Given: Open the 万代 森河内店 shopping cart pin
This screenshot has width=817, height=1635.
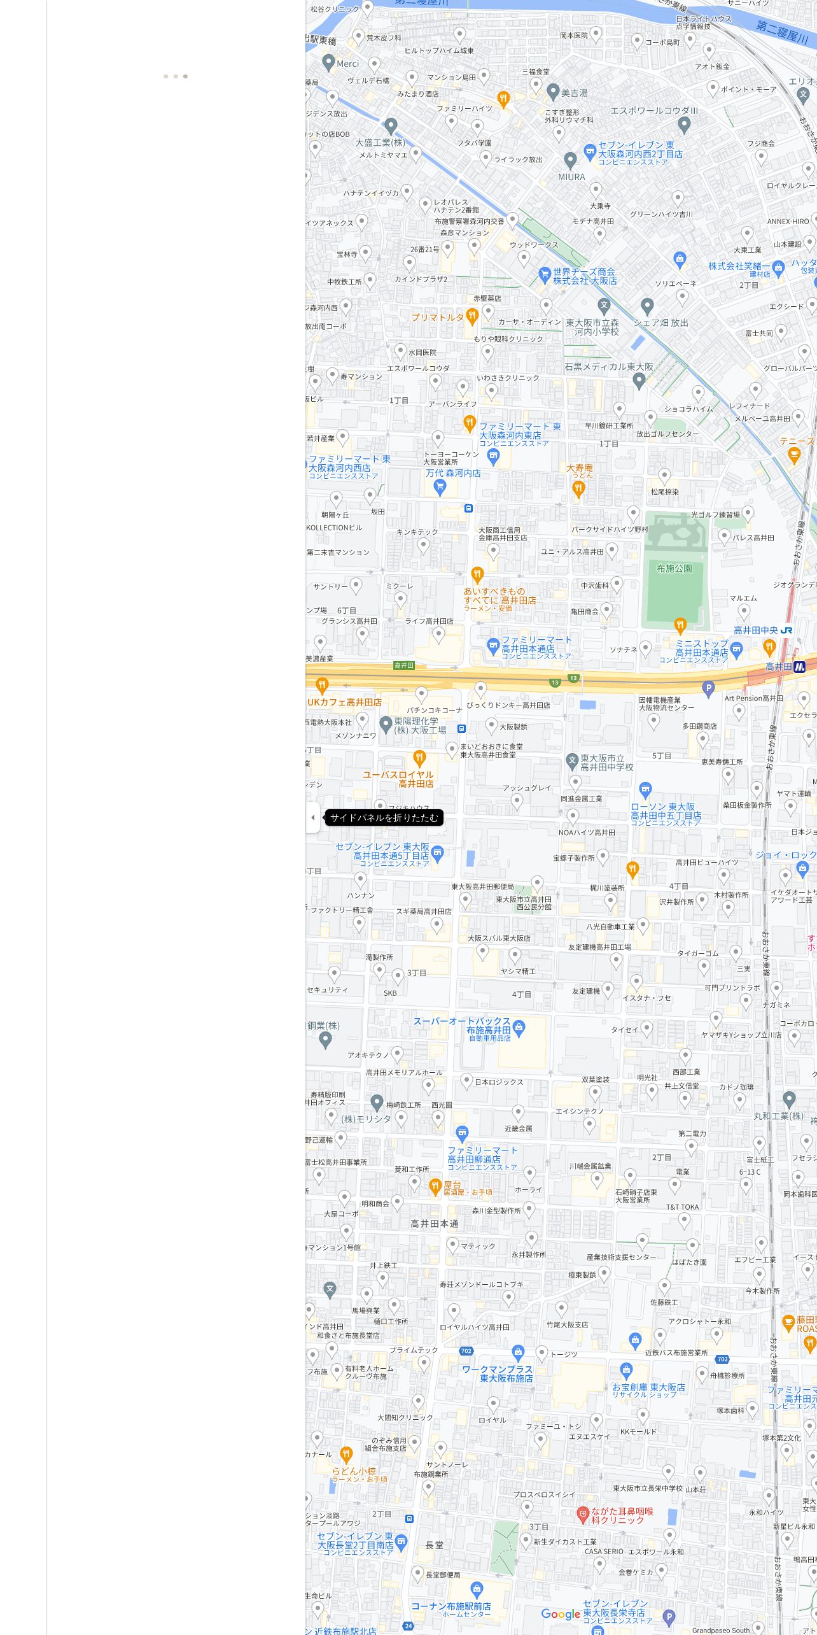Looking at the screenshot, I should (x=439, y=488).
